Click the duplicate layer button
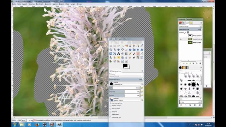 tap(194, 64)
